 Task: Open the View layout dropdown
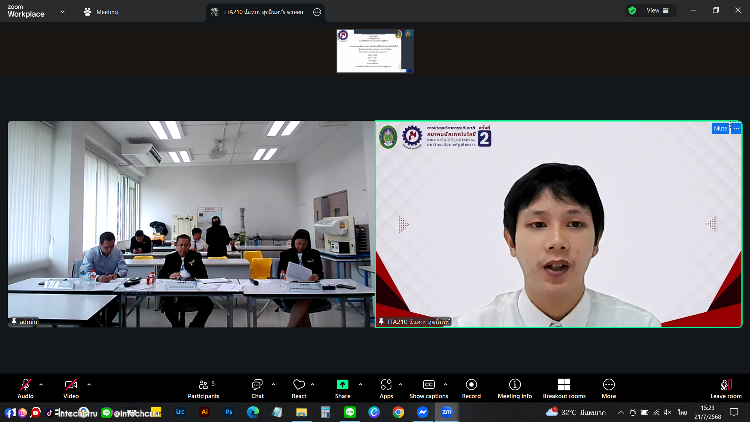tap(657, 11)
